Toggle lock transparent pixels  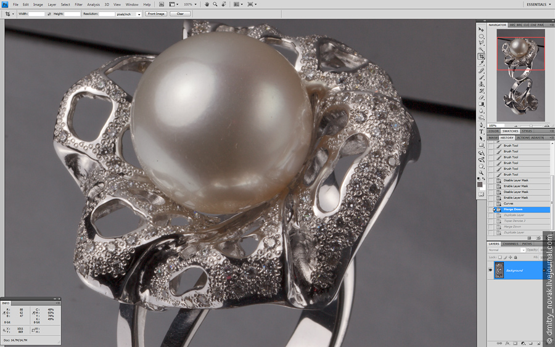499,257
